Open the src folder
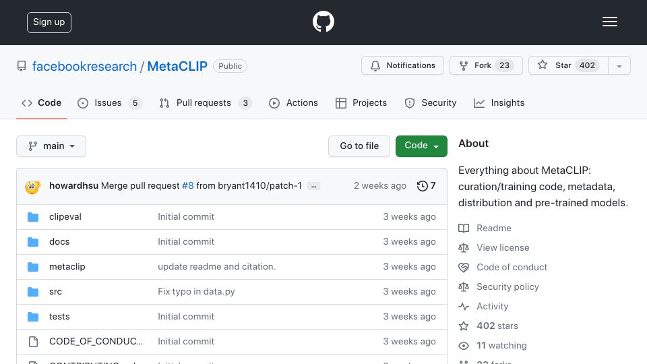Image resolution: width=647 pixels, height=364 pixels. coord(55,291)
